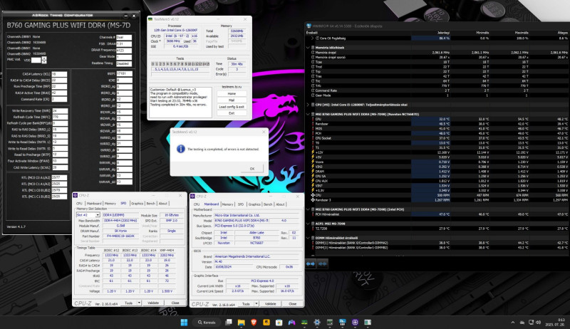Switch to Mainboard tab in left CPU-Z
Image resolution: width=570 pixels, height=329 pixels.
coord(94,204)
